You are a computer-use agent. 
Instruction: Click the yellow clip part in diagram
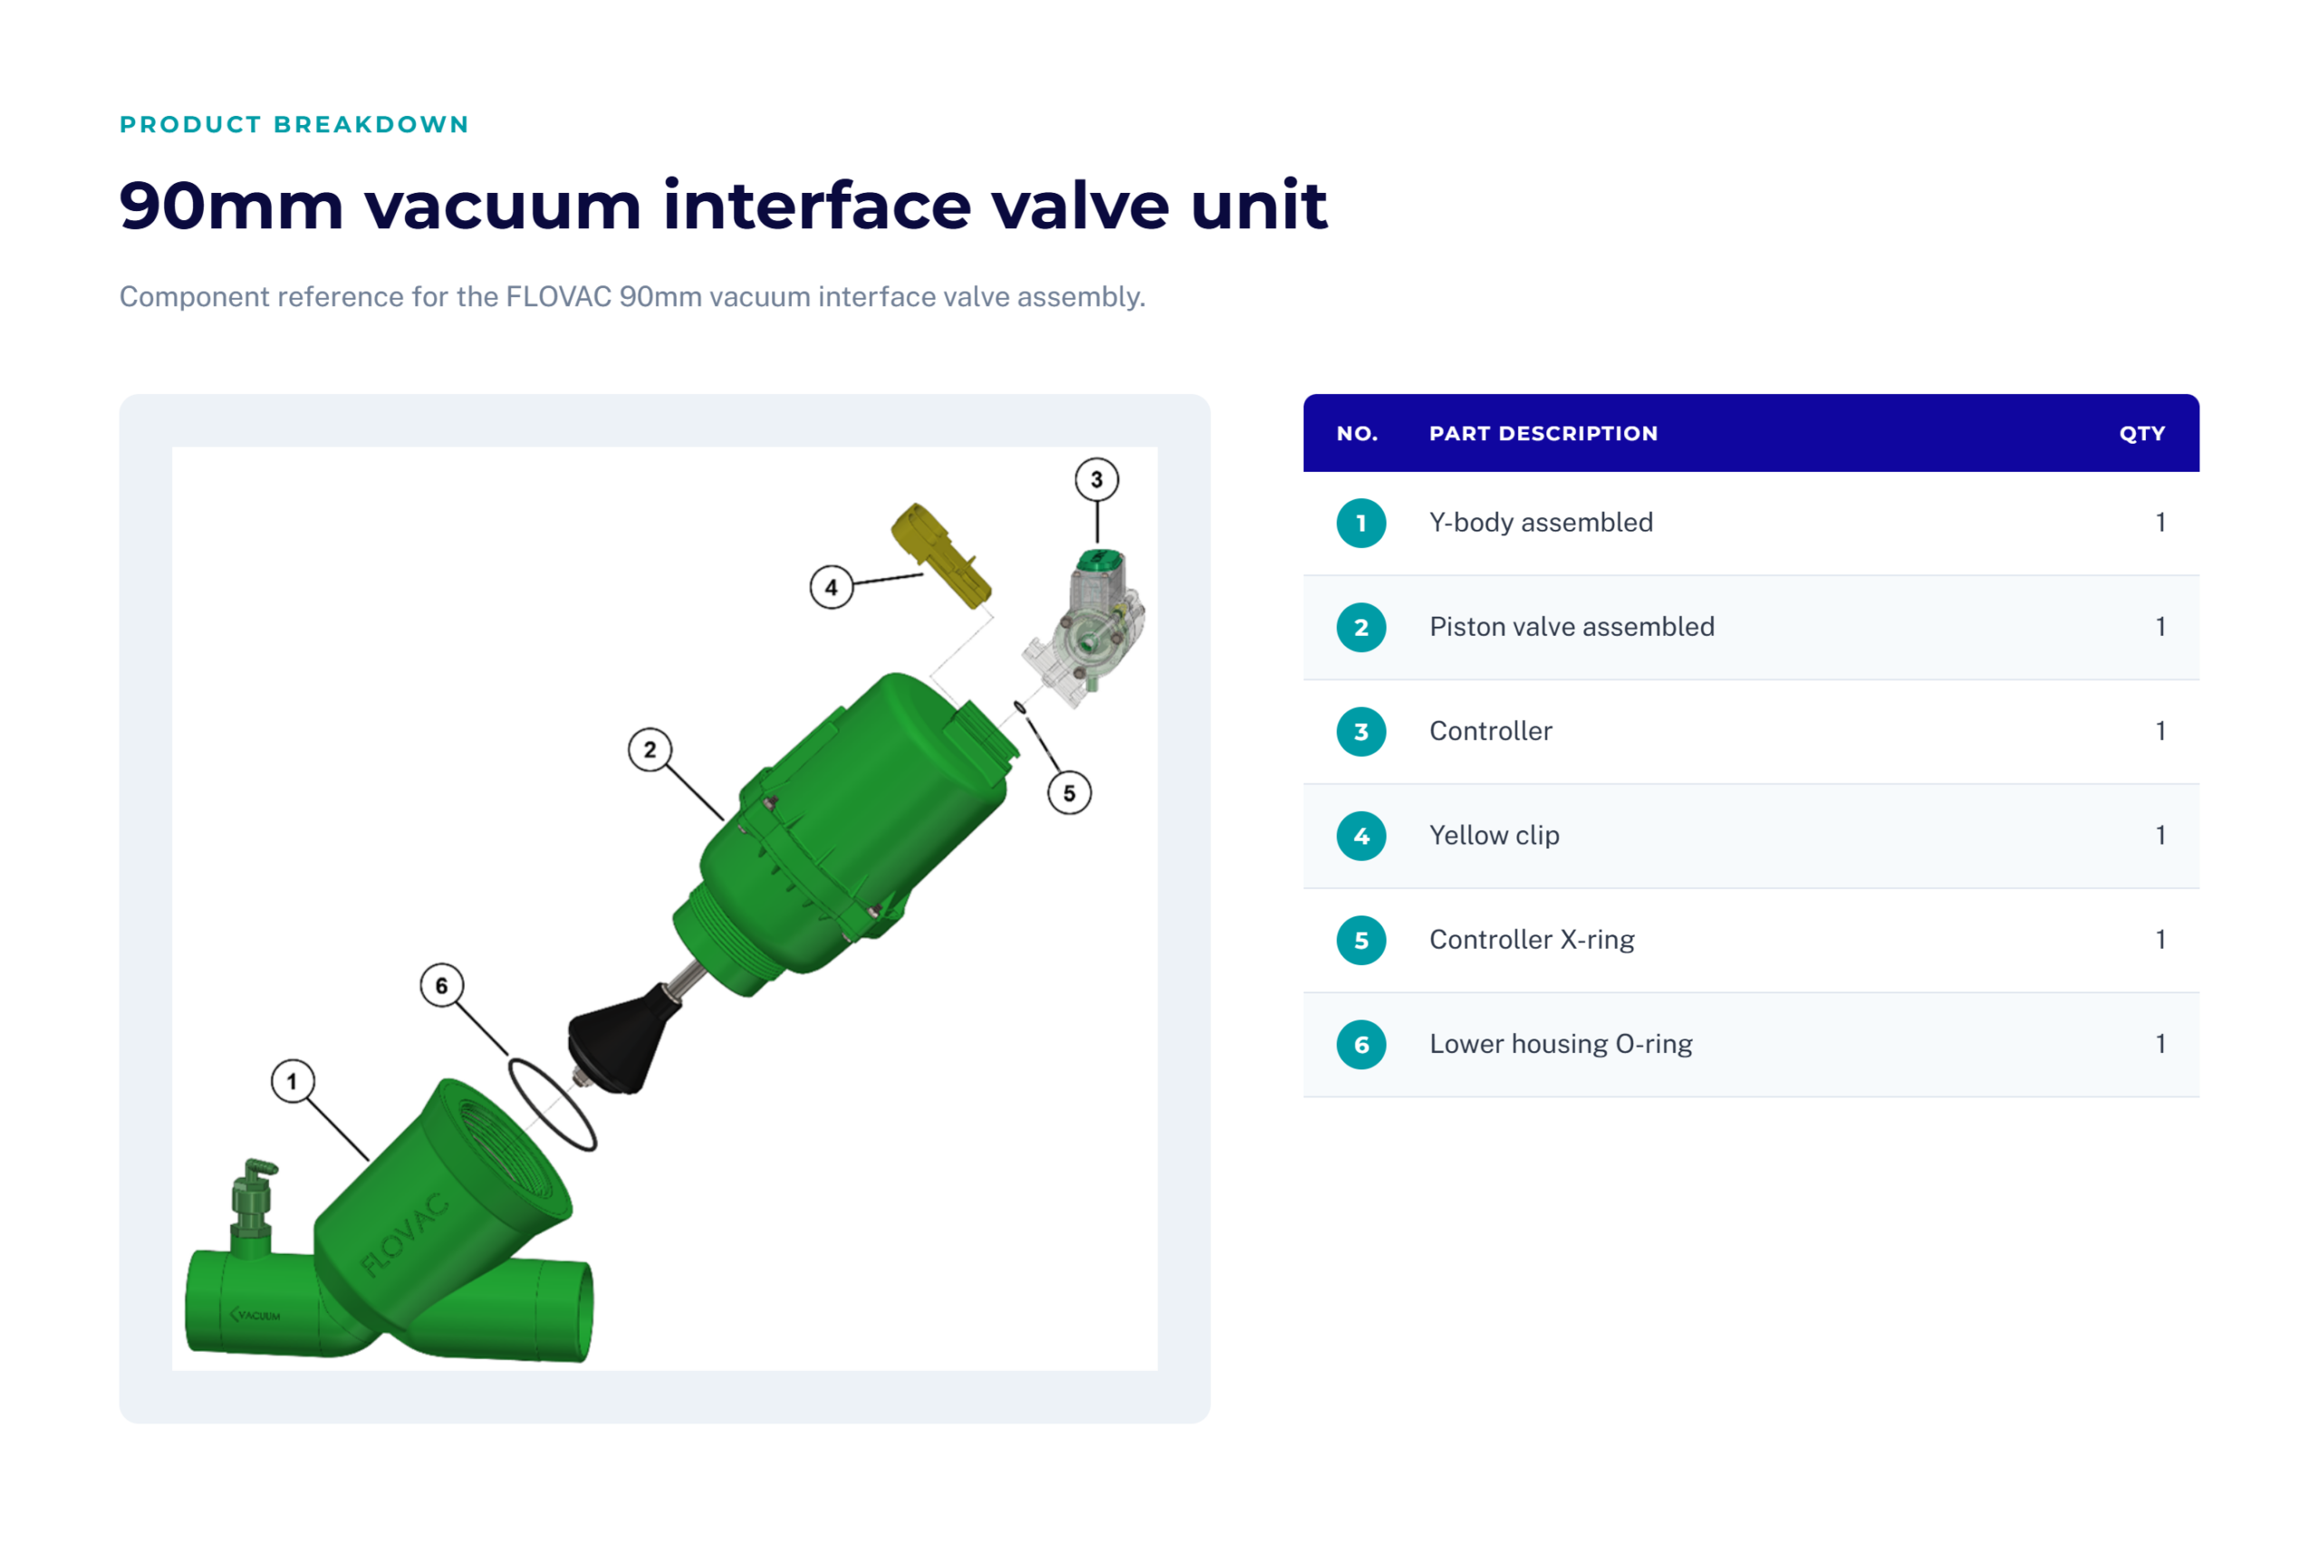(x=940, y=555)
